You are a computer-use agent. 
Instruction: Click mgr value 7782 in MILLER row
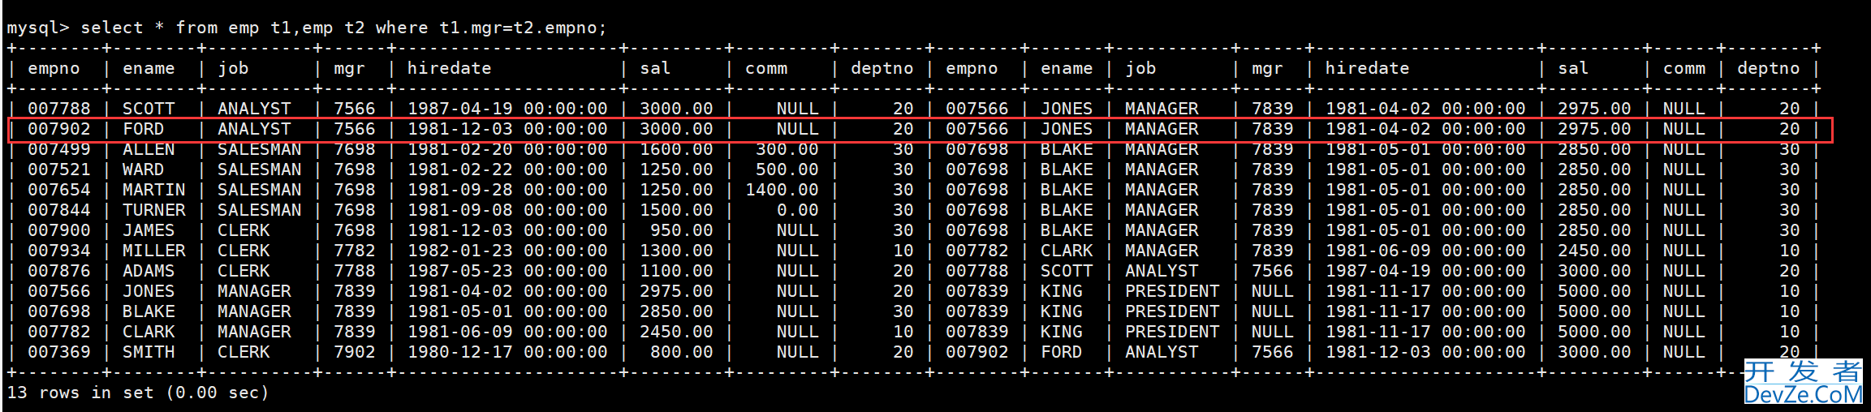(x=355, y=251)
